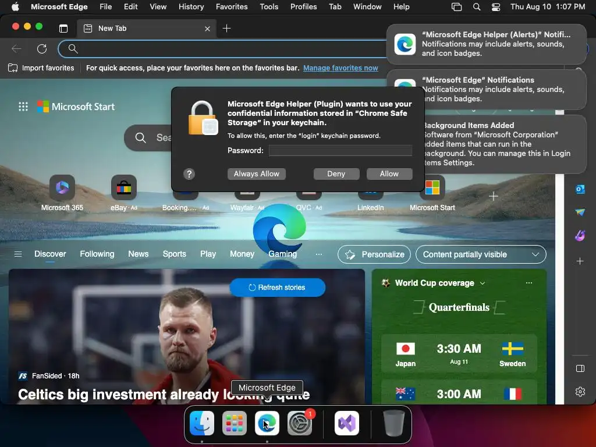Open the Celtics big investment story

tap(164, 395)
